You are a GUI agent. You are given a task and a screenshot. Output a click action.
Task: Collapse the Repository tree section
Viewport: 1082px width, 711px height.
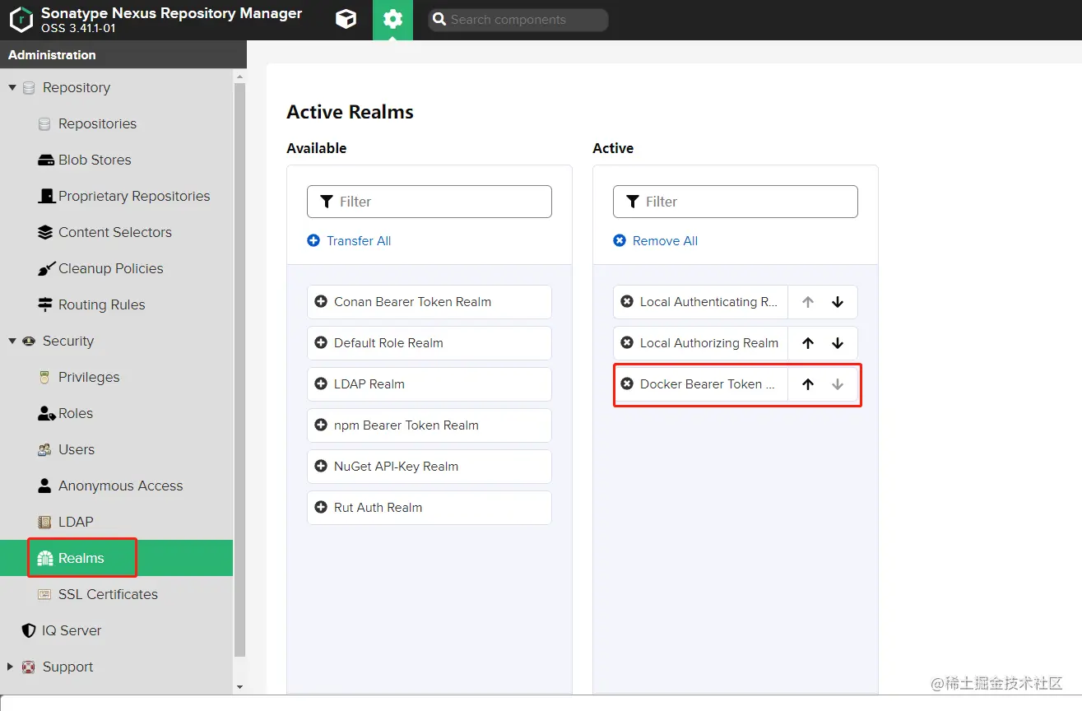[x=12, y=87]
